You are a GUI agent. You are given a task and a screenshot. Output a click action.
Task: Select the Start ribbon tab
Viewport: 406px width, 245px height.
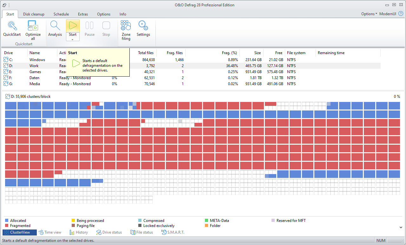[10, 14]
